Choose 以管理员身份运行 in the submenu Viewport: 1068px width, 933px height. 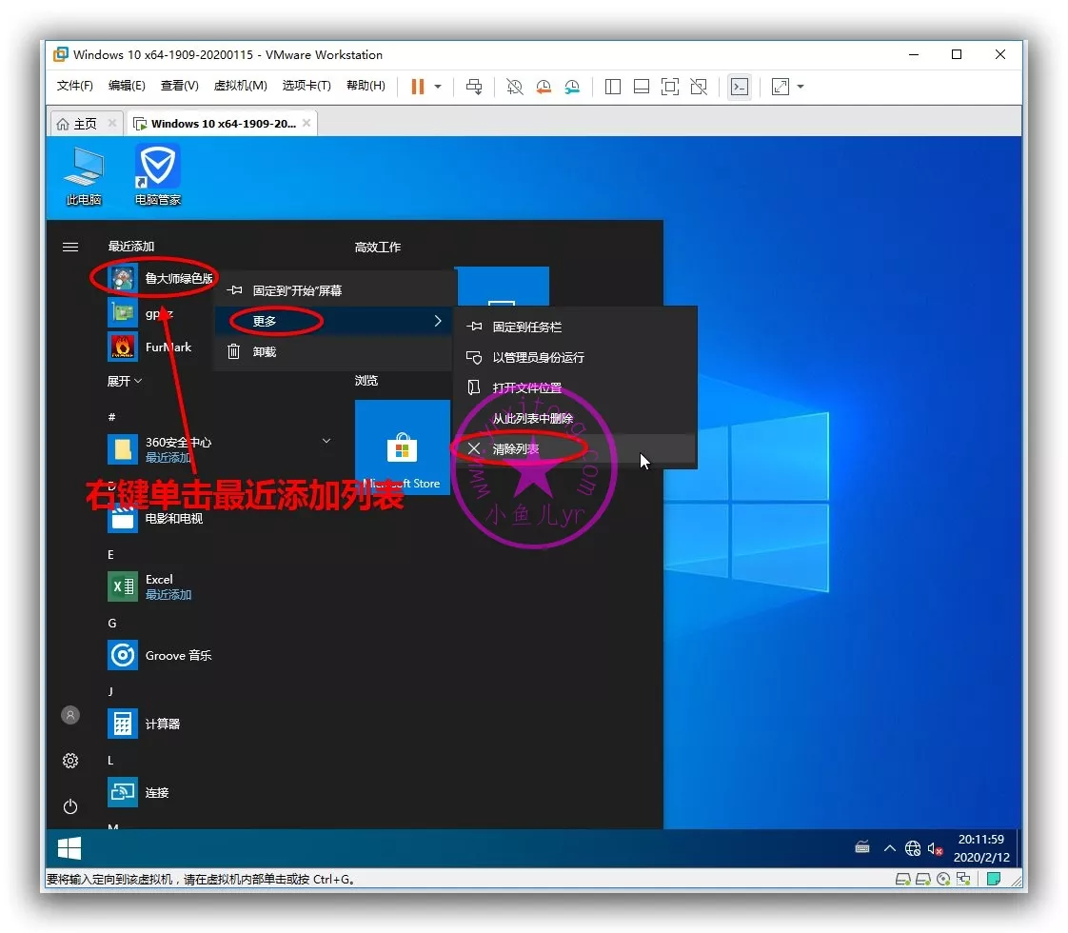click(x=538, y=357)
